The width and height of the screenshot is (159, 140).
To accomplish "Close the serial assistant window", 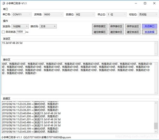I will pyautogui.click(x=154, y=3).
